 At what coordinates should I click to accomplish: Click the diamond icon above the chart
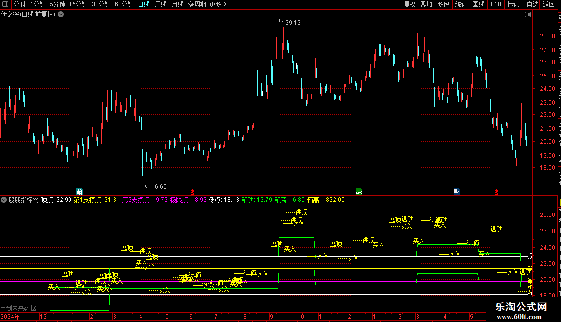pos(518,15)
